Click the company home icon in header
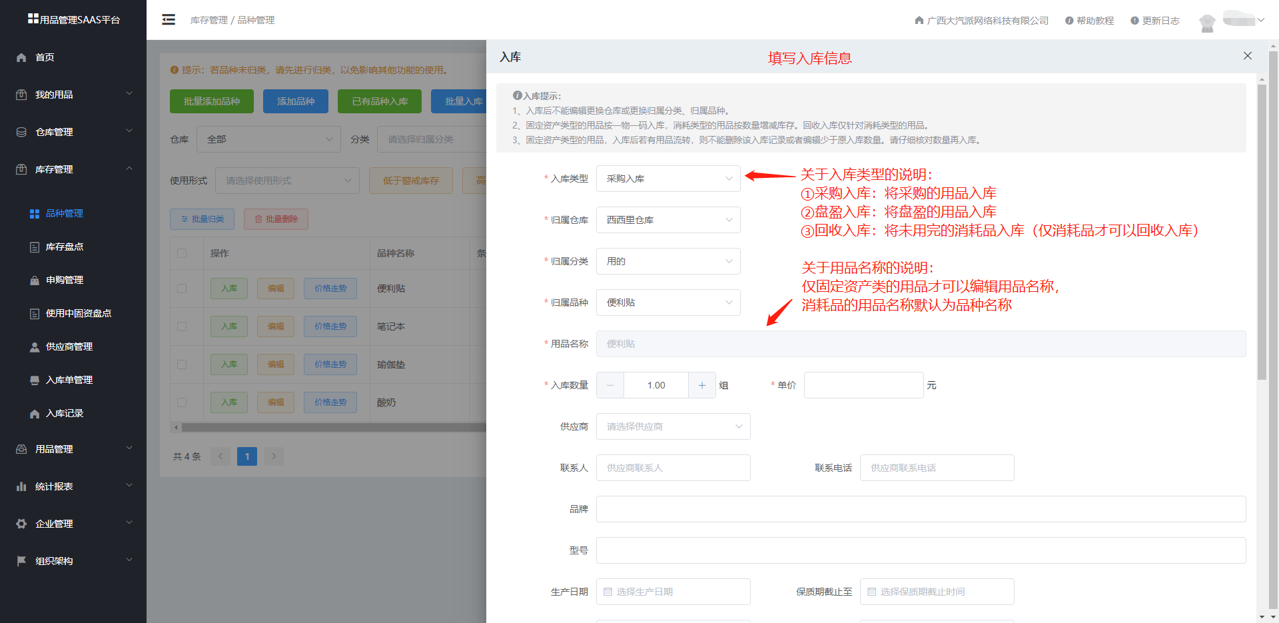Viewport: 1279px width, 623px height. tap(919, 21)
